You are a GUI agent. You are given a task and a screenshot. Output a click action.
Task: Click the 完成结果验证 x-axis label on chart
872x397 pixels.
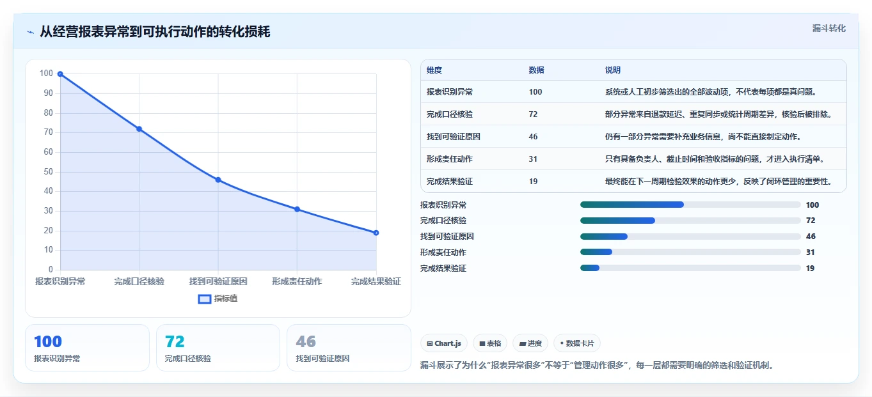376,281
